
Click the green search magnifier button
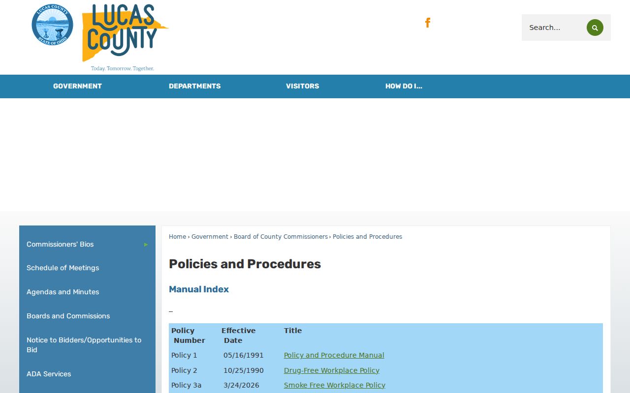pos(595,28)
